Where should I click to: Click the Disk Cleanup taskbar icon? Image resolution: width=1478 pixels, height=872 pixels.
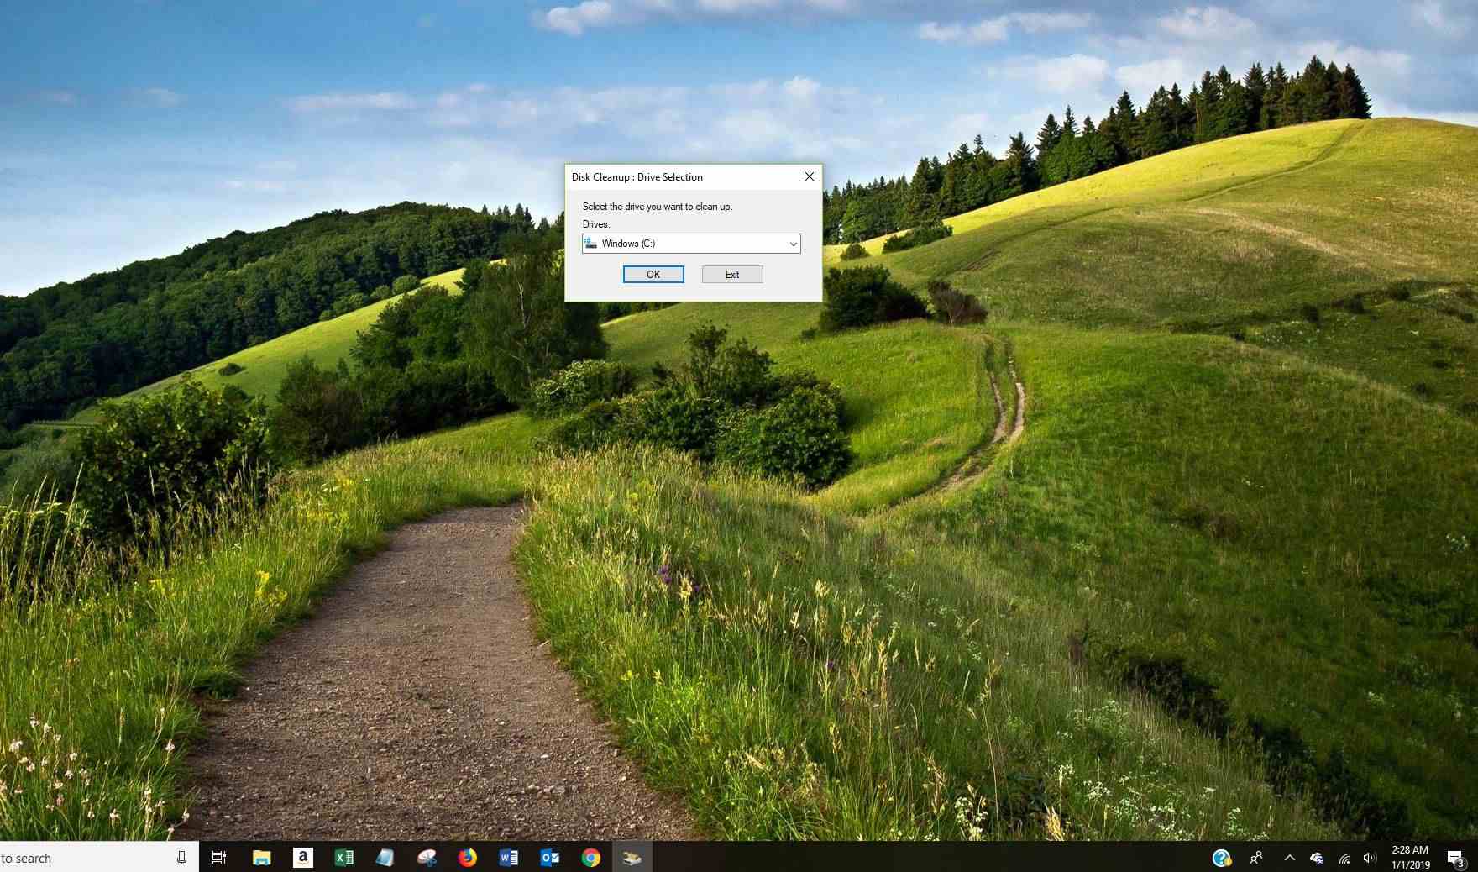pos(632,858)
